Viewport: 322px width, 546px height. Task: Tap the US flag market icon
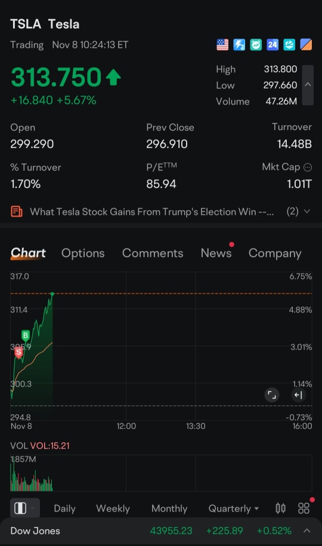(x=222, y=45)
